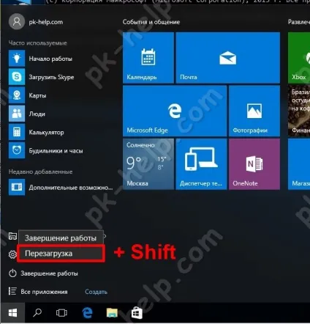Select Перезагрузка in the power menu
The image size is (310, 324).
click(x=61, y=254)
